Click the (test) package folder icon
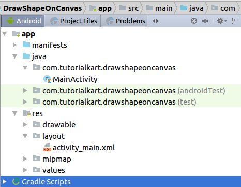This screenshot has width=241, height=187. [x=37, y=102]
